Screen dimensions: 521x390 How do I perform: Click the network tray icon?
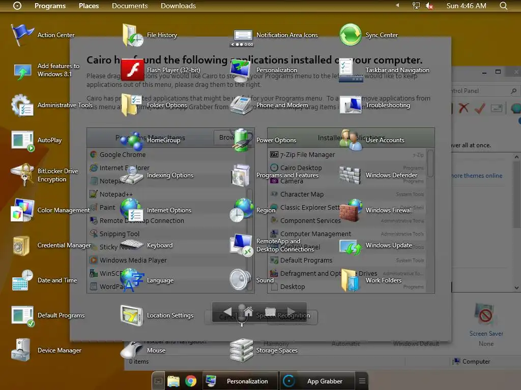click(x=416, y=6)
